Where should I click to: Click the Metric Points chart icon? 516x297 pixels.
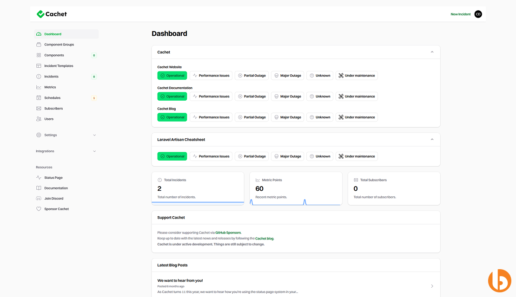coord(258,180)
